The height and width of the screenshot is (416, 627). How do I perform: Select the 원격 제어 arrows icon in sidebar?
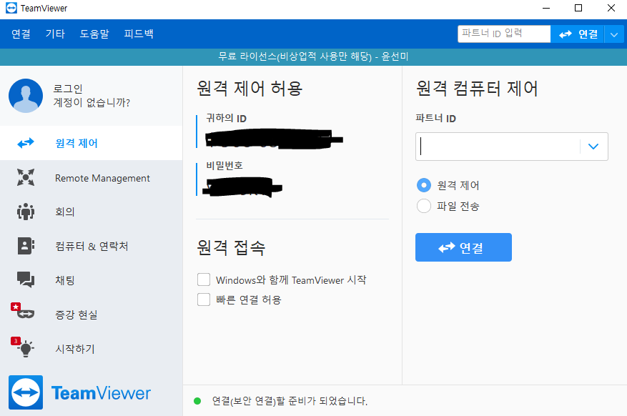click(x=26, y=143)
